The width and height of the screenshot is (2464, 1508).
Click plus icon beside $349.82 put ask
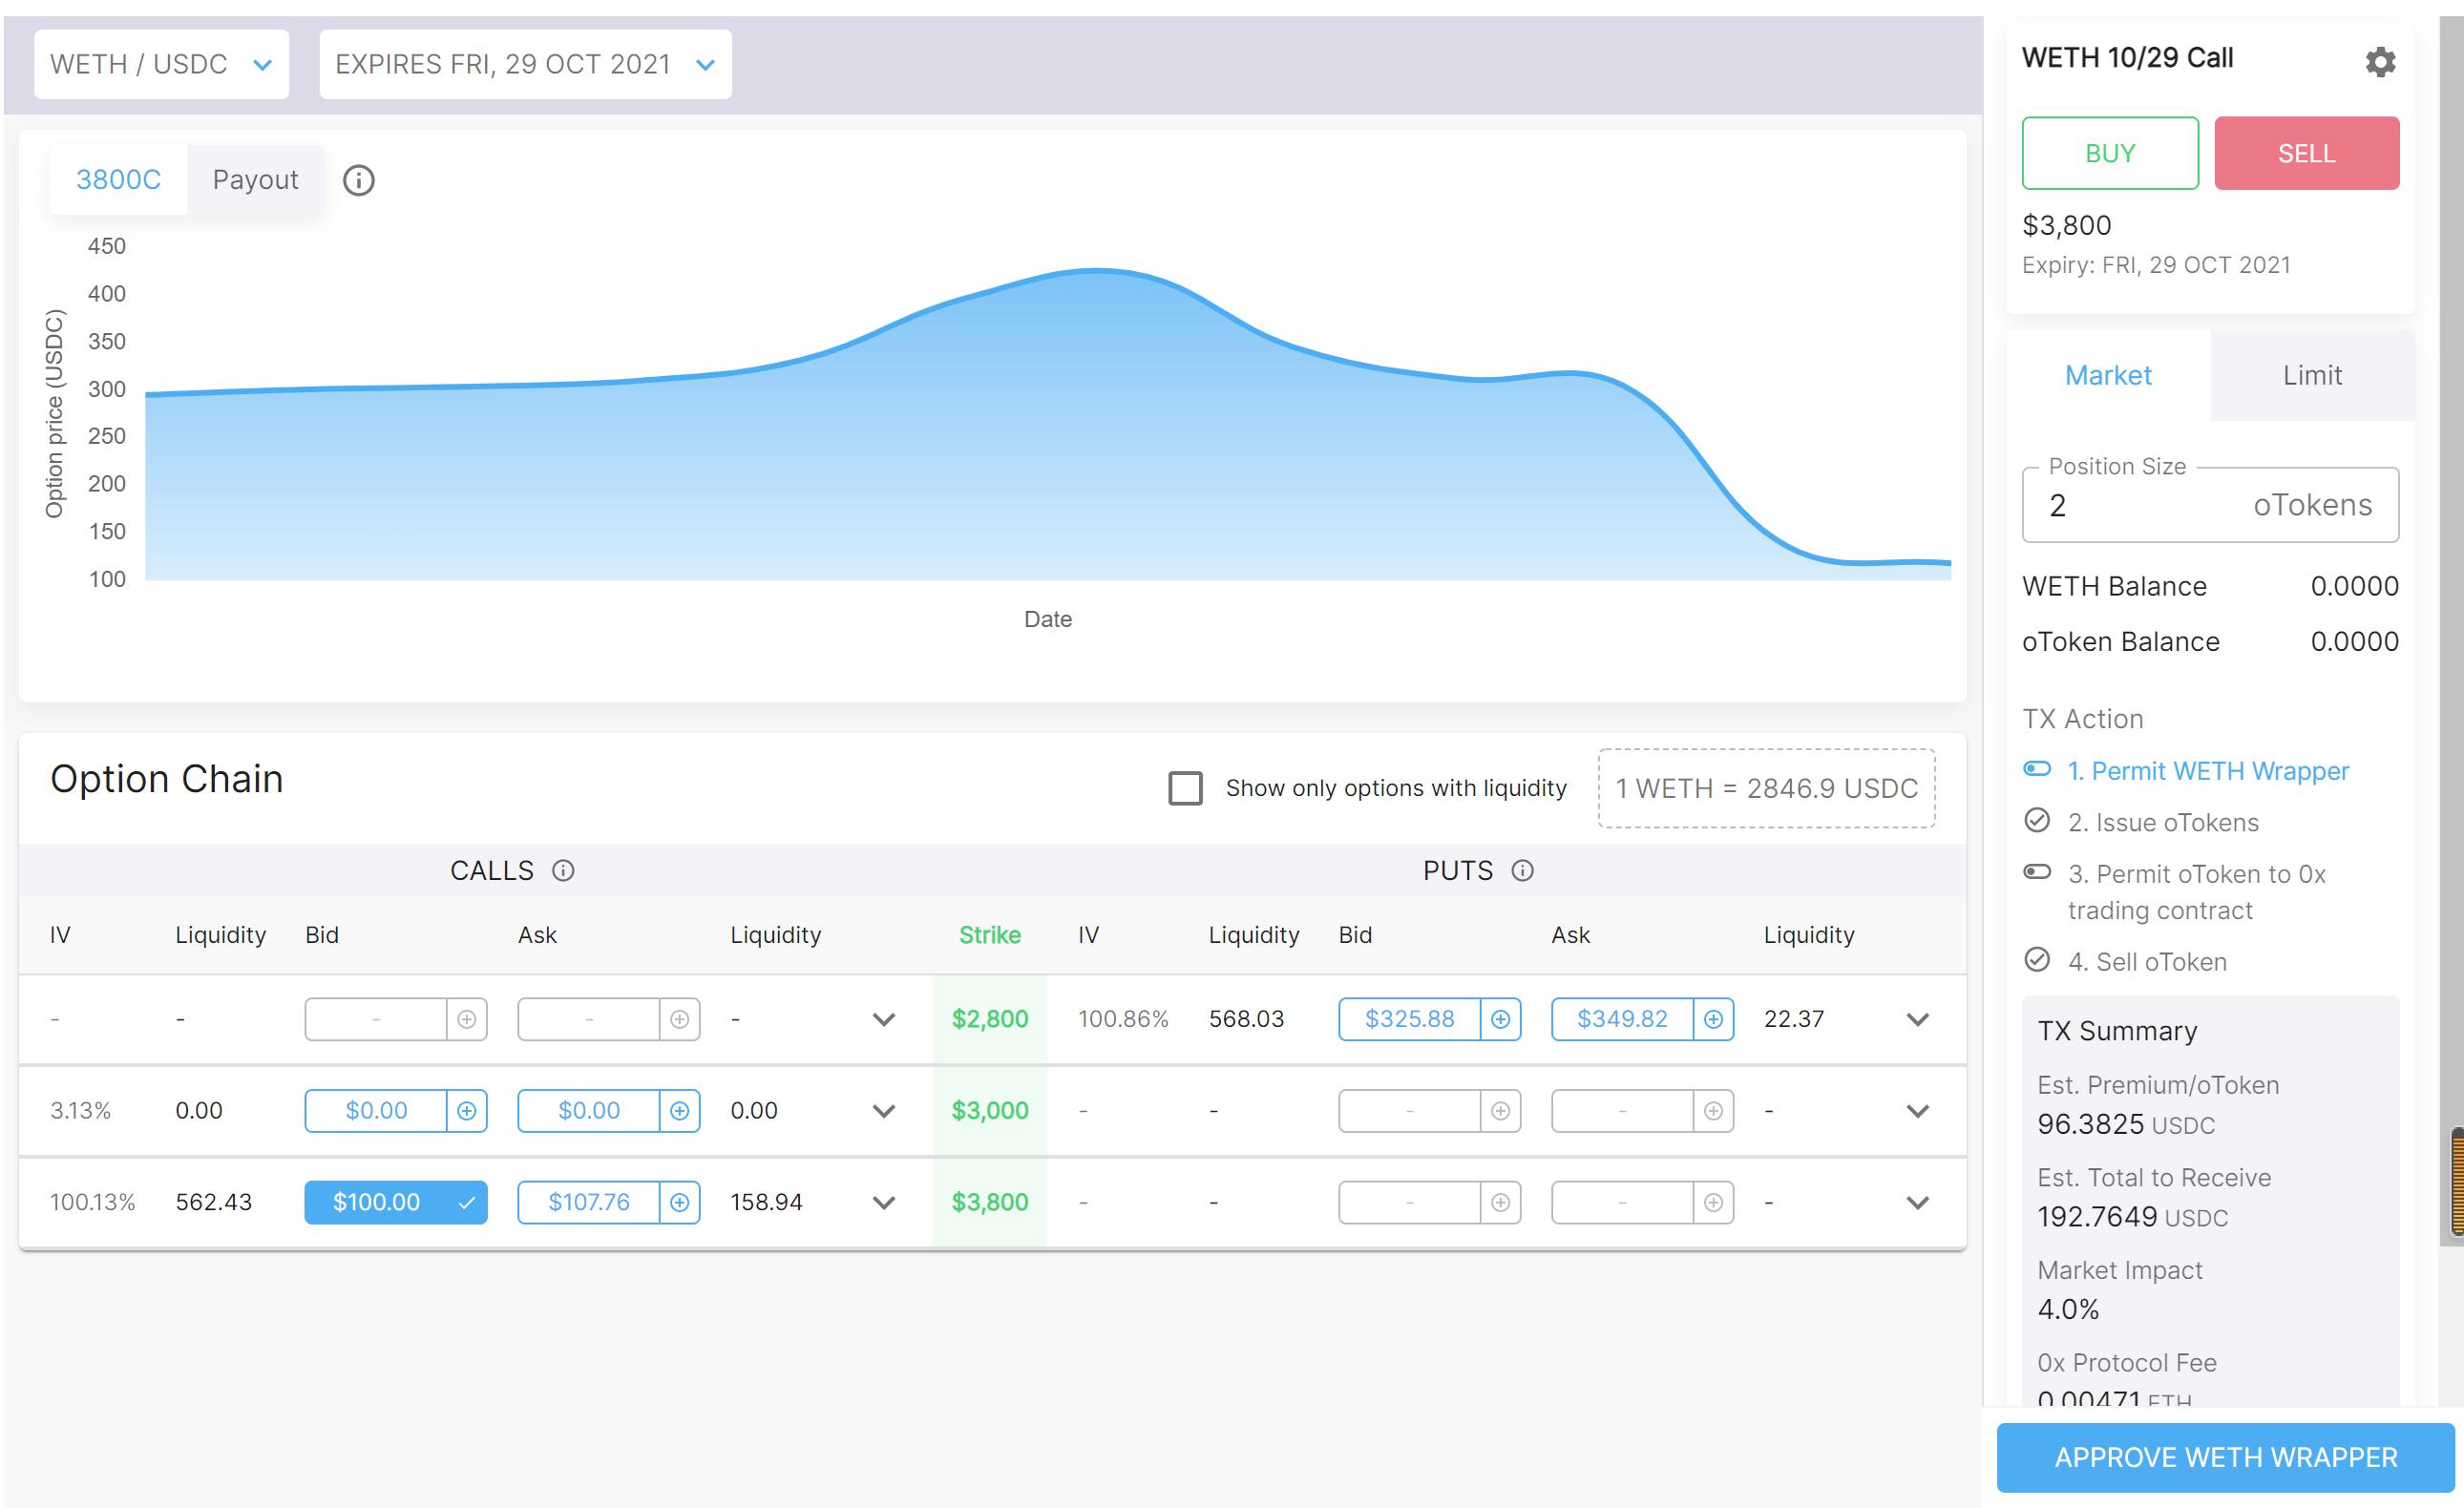click(1712, 1019)
